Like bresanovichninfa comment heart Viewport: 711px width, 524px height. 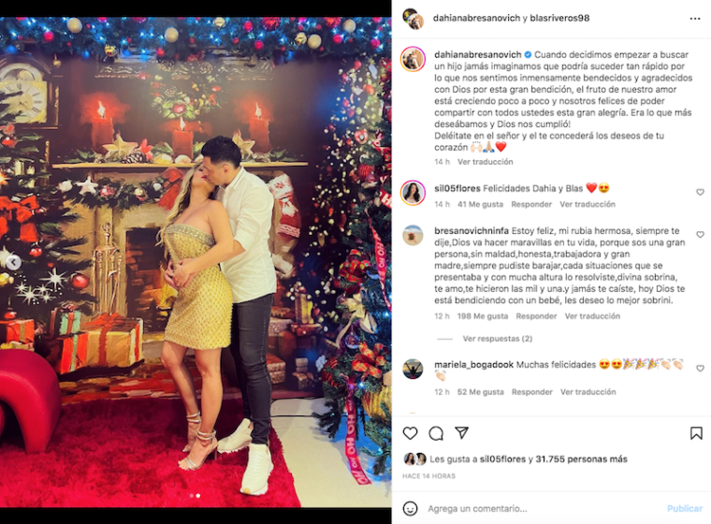click(x=700, y=235)
